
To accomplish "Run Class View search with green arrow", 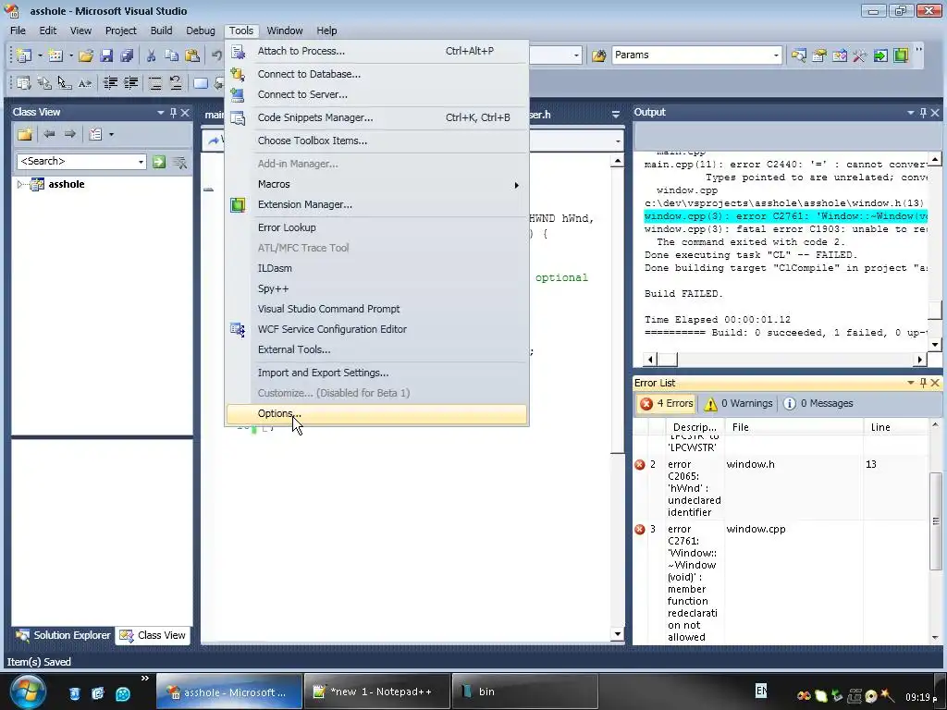I will click(159, 162).
